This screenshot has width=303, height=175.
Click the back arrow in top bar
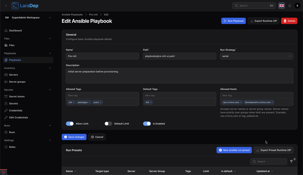pos(6,6)
